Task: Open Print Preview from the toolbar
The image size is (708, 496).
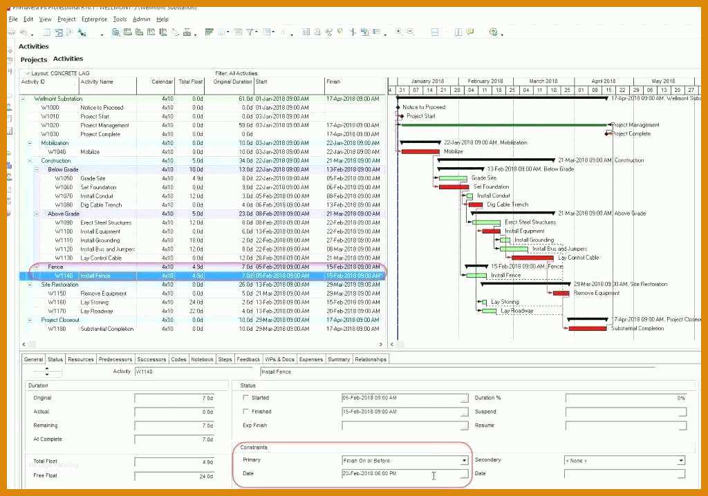Action: [24, 32]
